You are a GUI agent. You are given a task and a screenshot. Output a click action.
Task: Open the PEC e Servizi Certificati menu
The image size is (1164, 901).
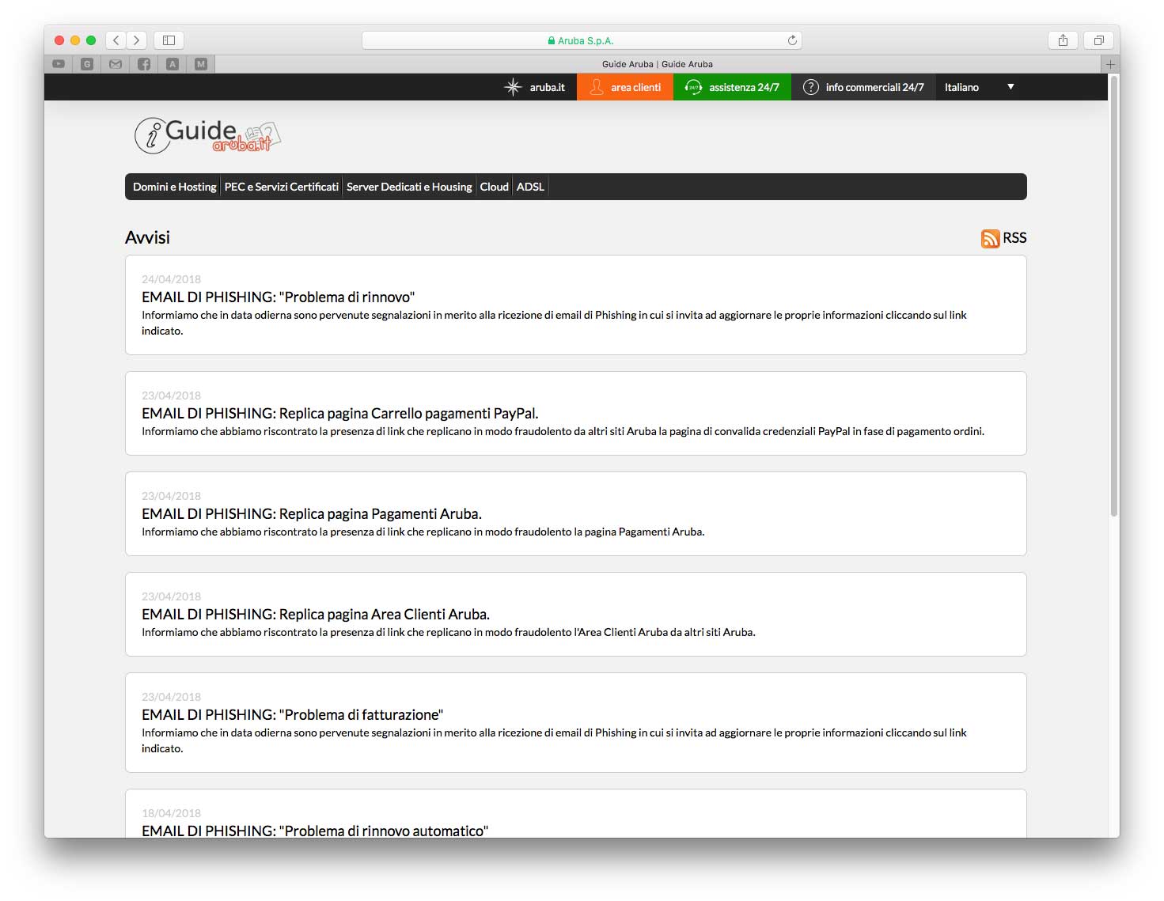tap(282, 187)
